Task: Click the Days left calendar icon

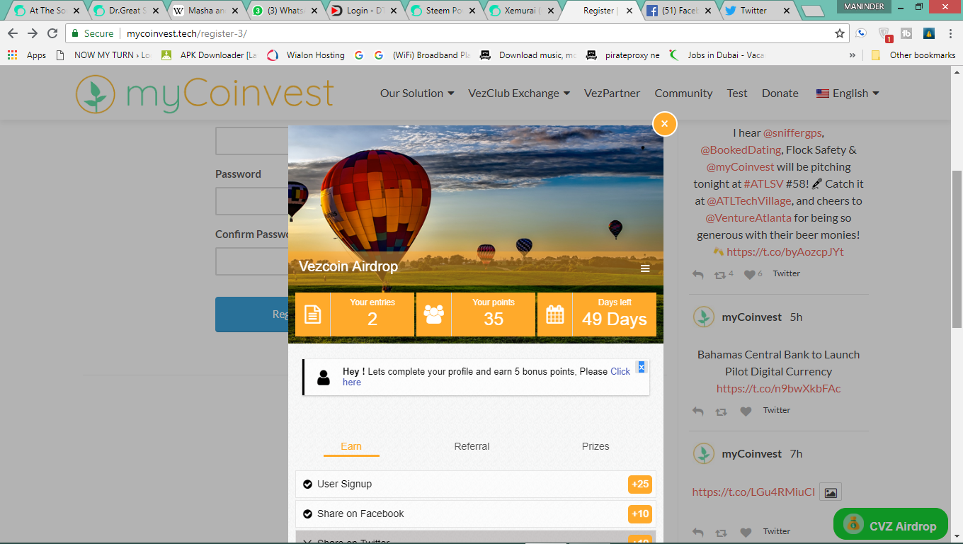Action: [x=554, y=314]
